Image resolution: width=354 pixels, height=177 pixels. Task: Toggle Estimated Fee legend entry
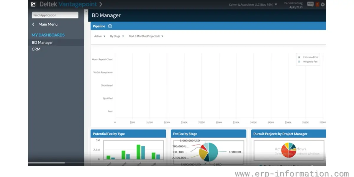tap(308, 57)
